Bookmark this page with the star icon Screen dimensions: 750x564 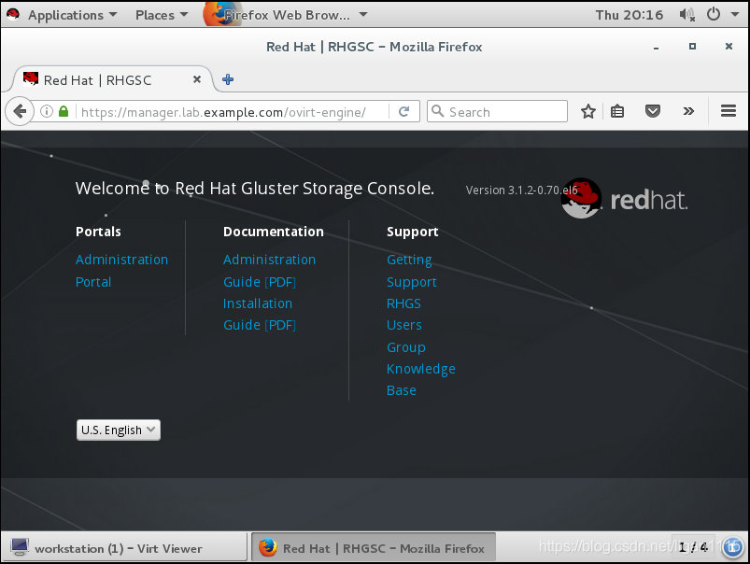588,111
